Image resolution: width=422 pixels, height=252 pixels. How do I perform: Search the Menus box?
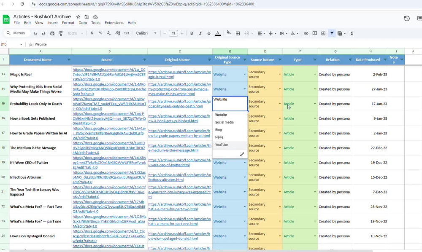16,33
